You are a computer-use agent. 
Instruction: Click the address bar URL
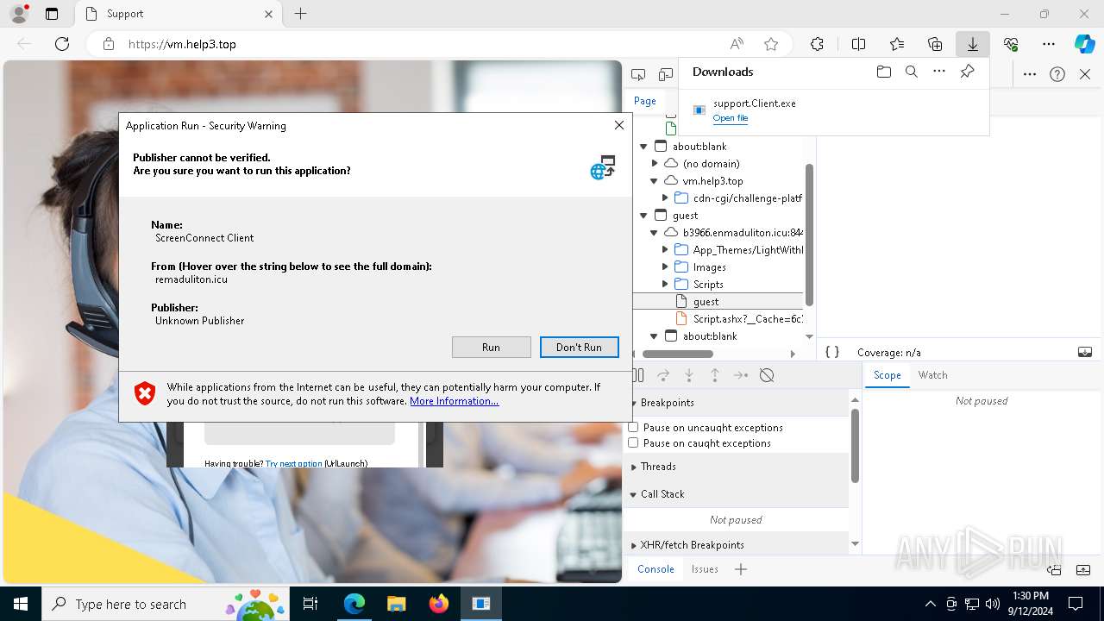[182, 44]
